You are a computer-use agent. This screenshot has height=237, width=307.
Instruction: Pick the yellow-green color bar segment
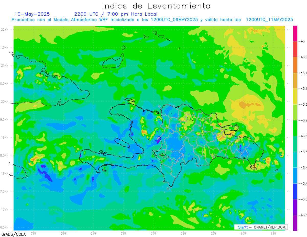pyautogui.click(x=295, y=112)
